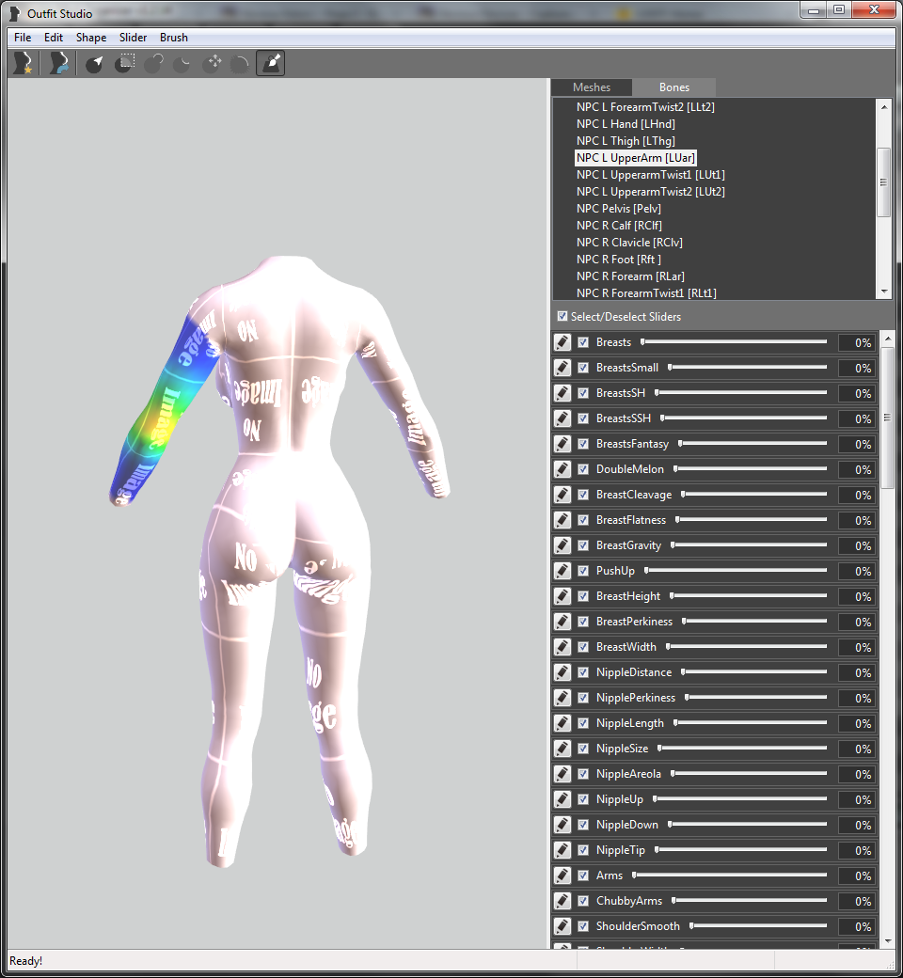The image size is (903, 978).
Task: Uncheck the NippleTip slider checkbox
Action: point(583,850)
